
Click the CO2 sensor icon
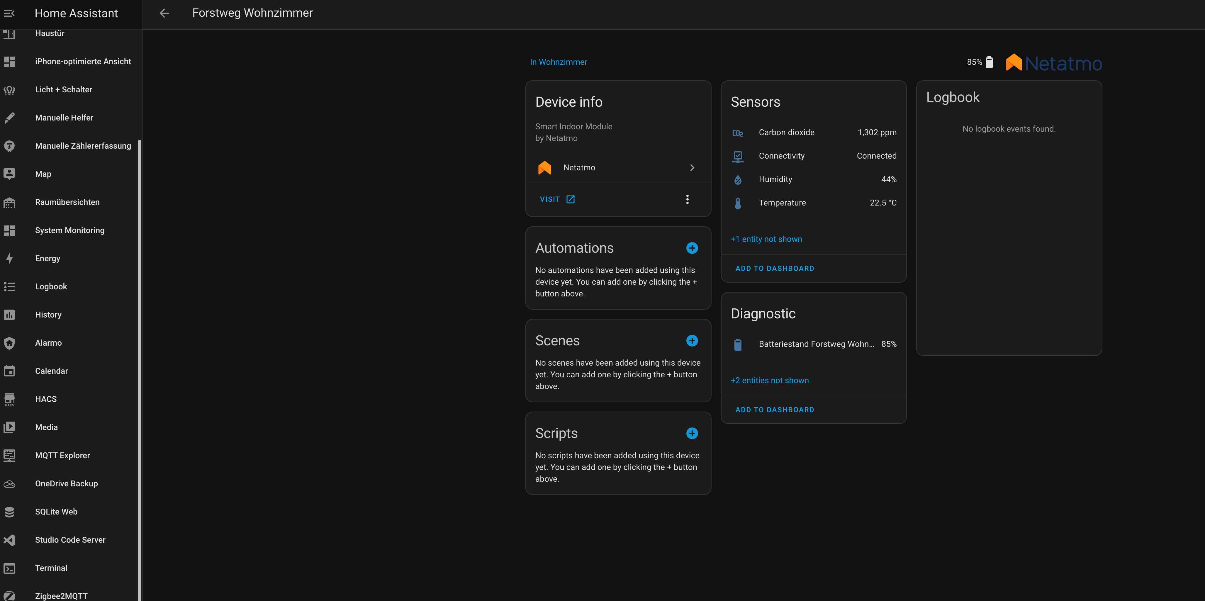click(x=738, y=133)
